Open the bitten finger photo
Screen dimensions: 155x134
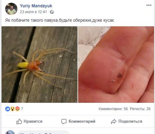click(116, 65)
